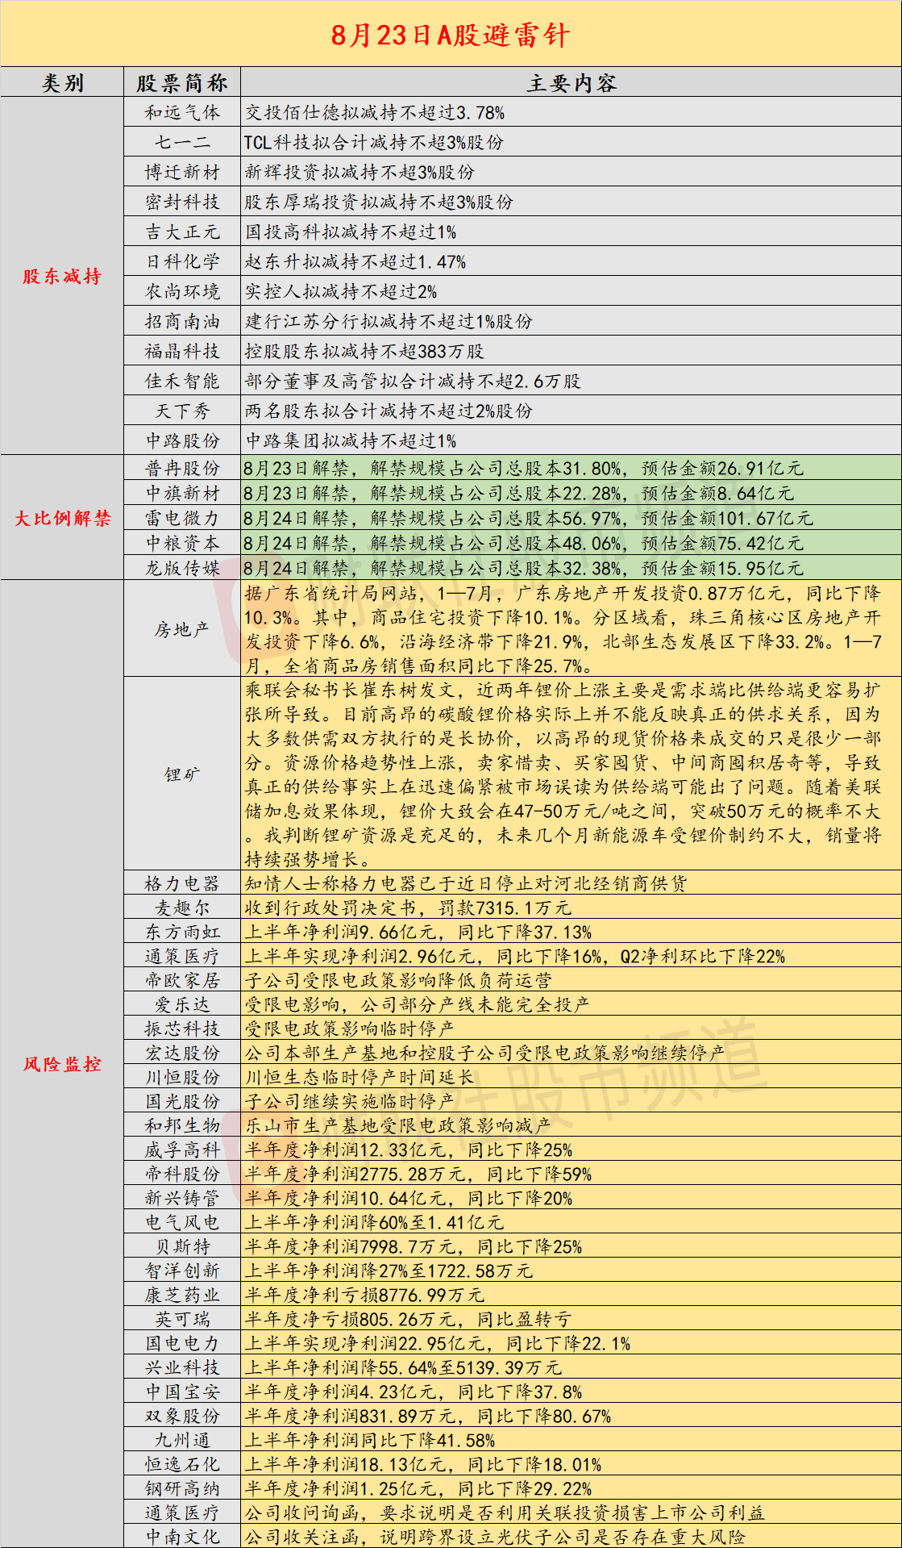
Task: Select stock name 格力电器
Action: (182, 884)
